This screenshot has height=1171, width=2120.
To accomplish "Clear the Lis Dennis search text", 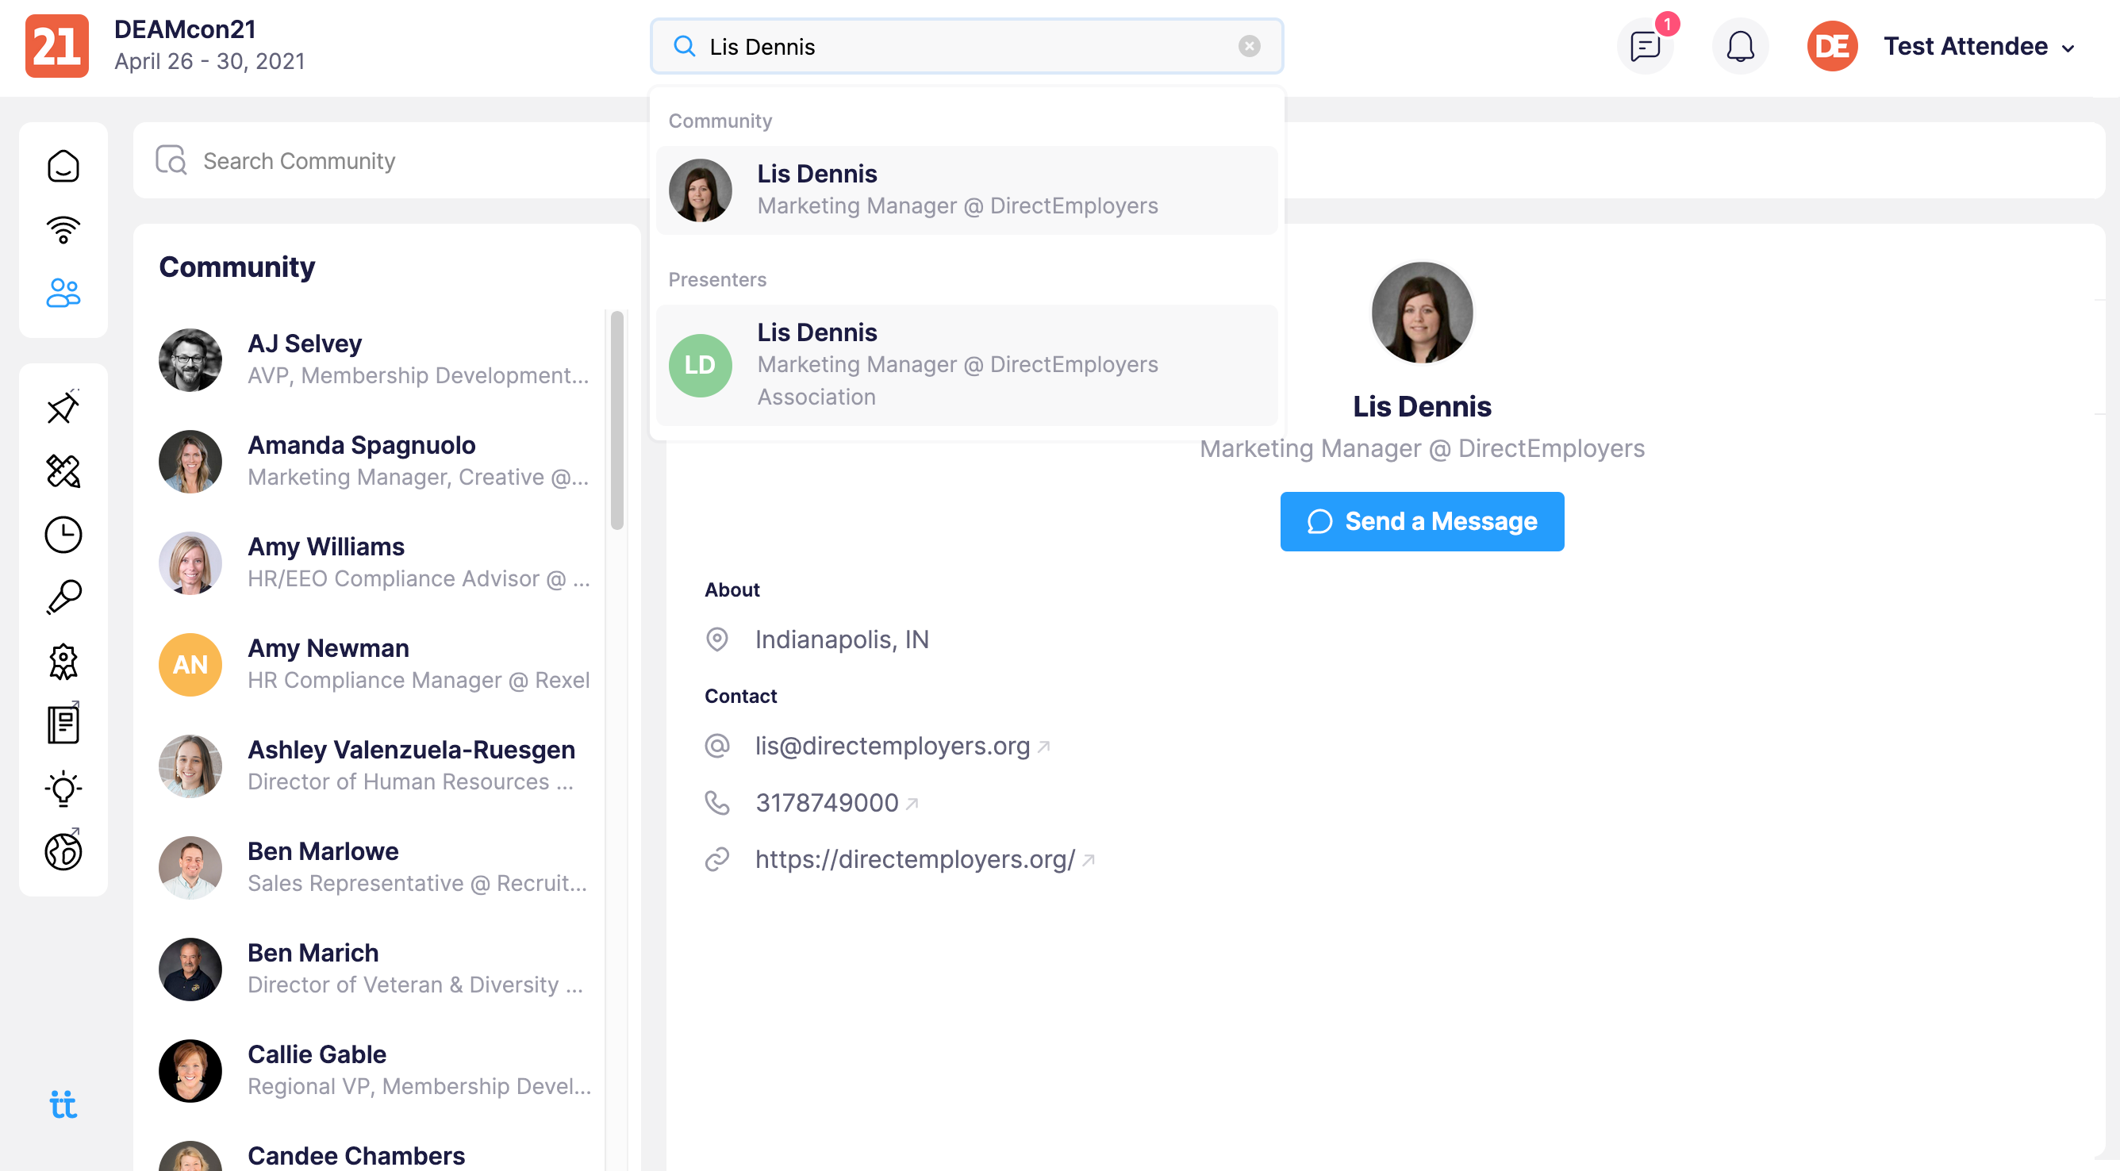I will (1250, 46).
